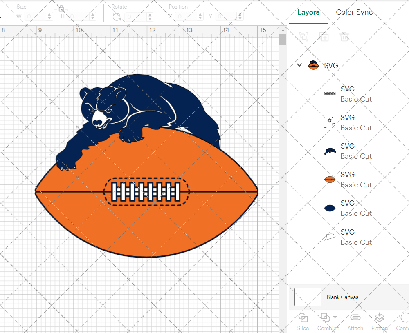Click the vertical scrollbar thumb
The image size is (409, 333).
coord(283,40)
